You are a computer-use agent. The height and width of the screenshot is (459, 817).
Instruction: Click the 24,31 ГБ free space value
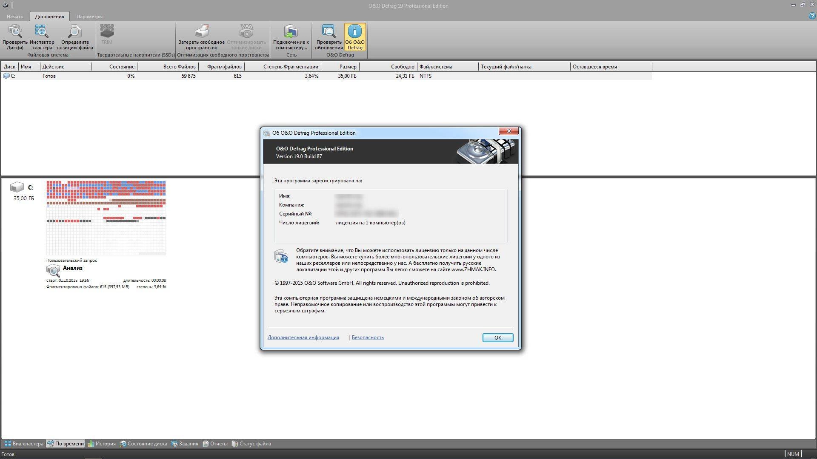tap(405, 76)
